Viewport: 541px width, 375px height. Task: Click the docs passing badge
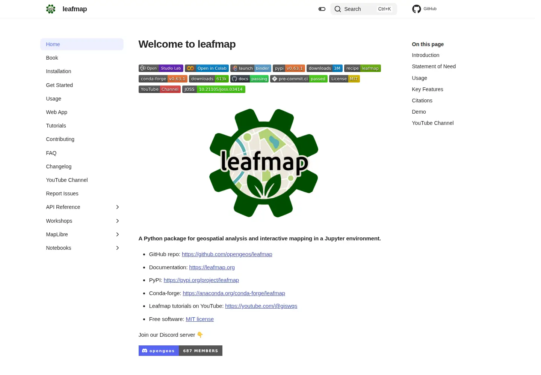pos(249,79)
